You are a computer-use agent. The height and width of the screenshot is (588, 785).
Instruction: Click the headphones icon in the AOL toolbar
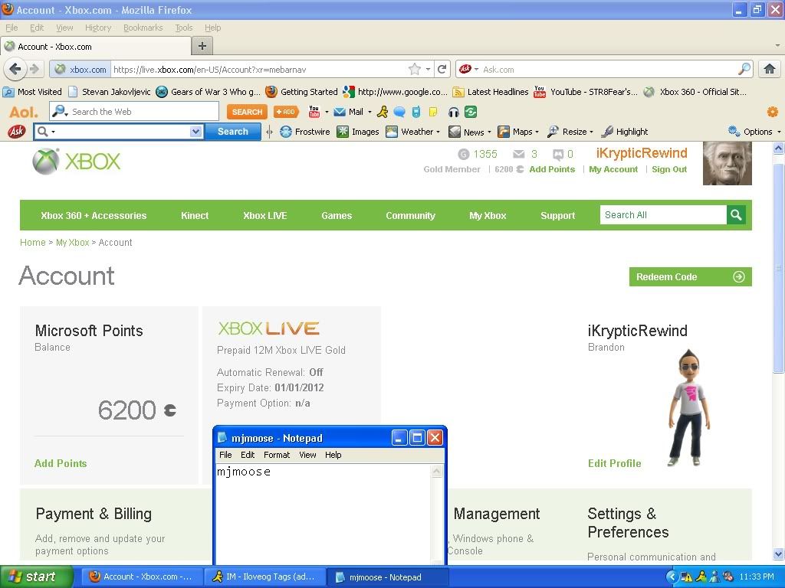[x=454, y=112]
